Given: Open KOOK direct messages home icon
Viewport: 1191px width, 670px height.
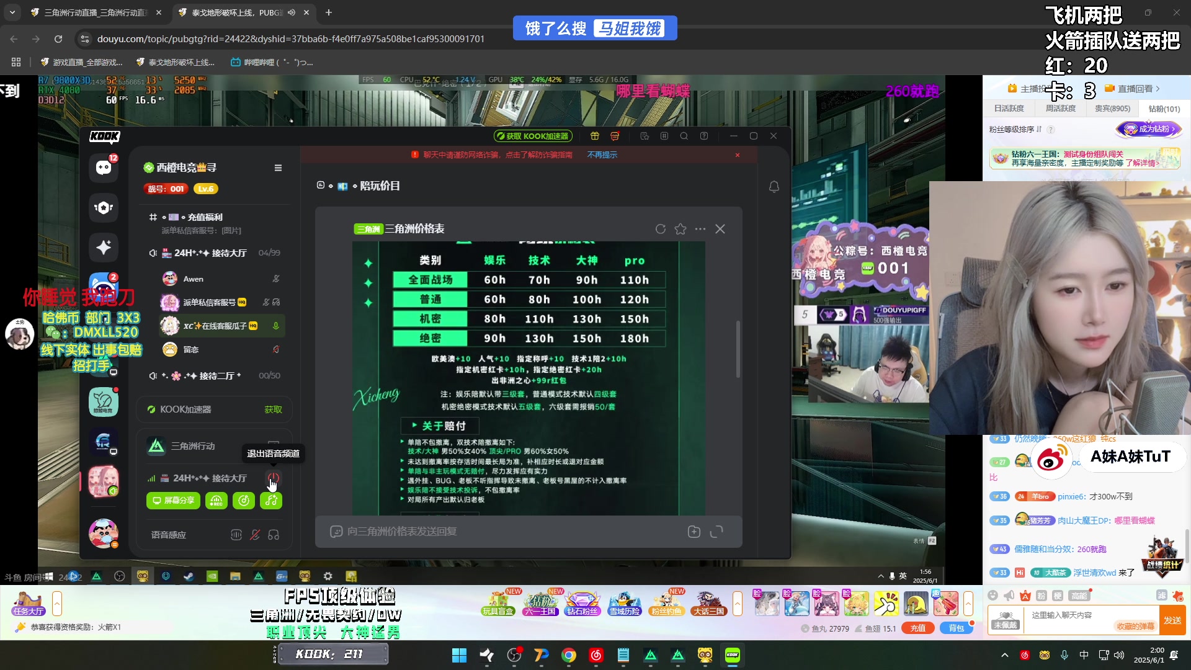Looking at the screenshot, I should [x=104, y=167].
